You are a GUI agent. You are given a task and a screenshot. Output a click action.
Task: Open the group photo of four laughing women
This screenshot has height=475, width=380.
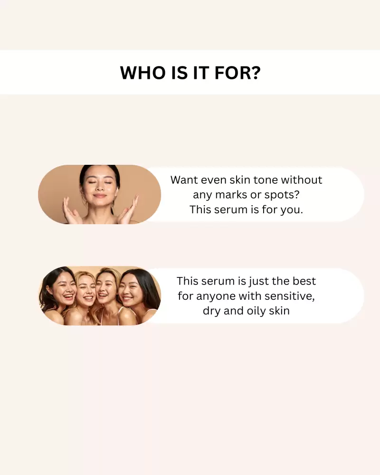99,295
